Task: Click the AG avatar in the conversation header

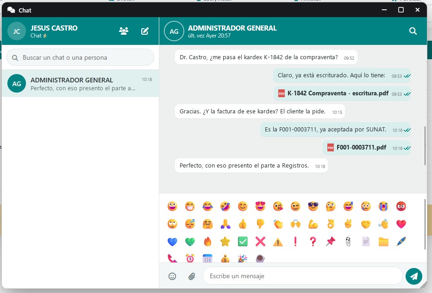Action: [x=174, y=31]
